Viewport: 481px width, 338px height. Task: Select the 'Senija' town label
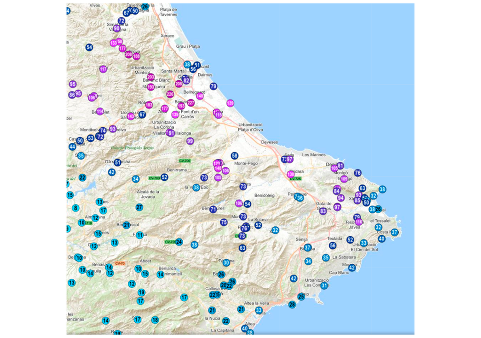(302, 239)
